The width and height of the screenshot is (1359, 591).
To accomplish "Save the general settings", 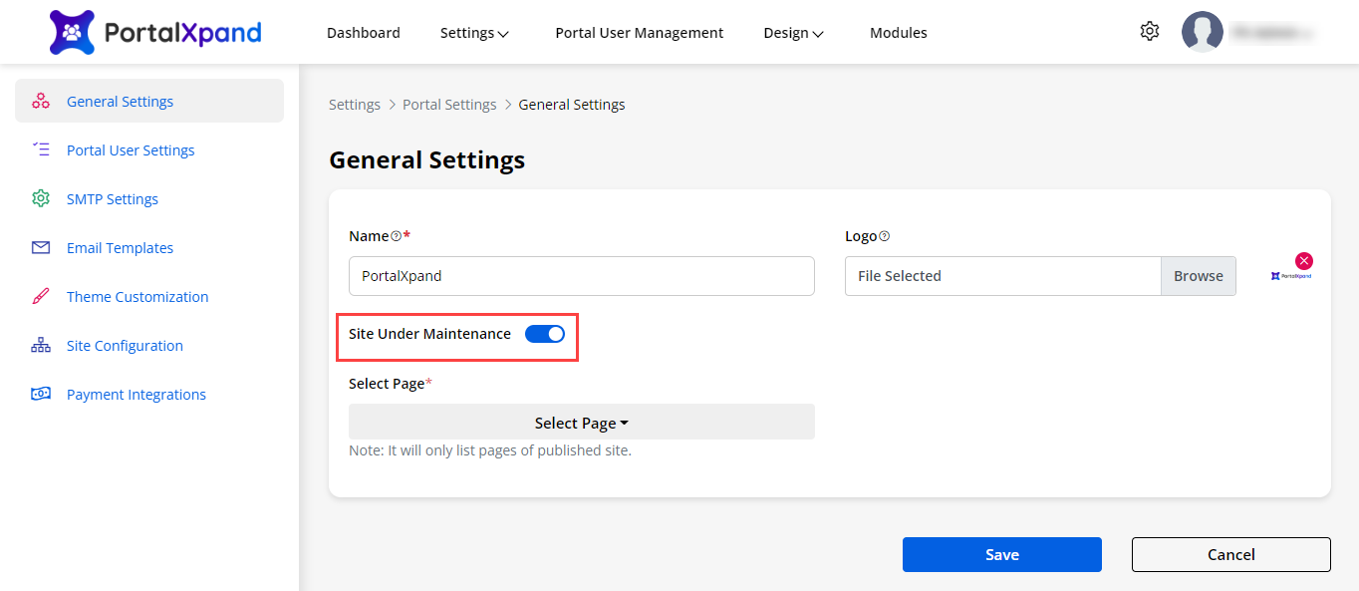I will (1001, 555).
